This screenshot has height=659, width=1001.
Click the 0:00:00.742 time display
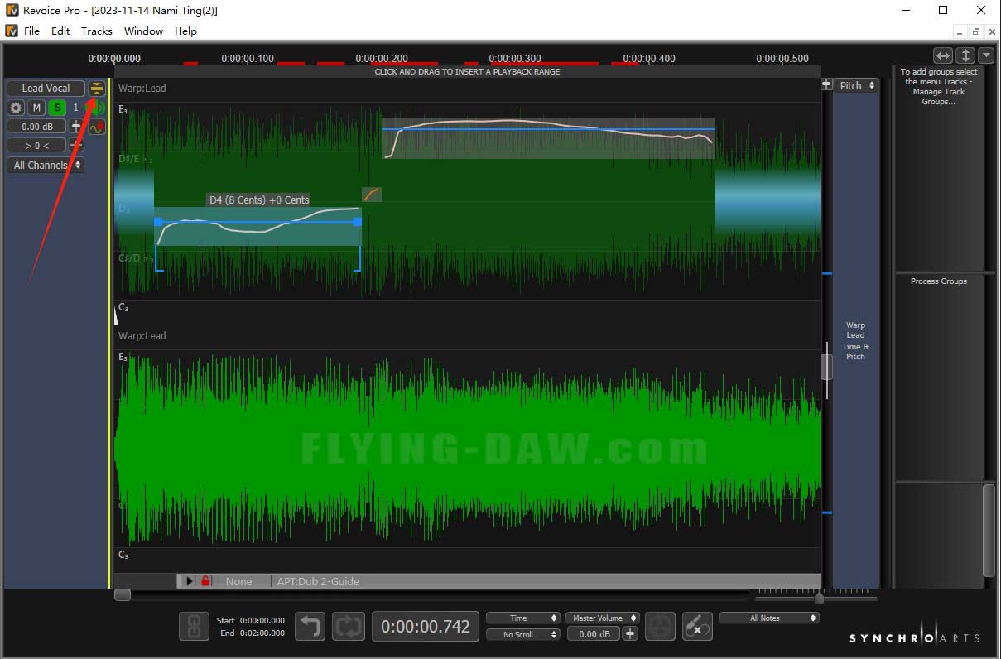425,627
